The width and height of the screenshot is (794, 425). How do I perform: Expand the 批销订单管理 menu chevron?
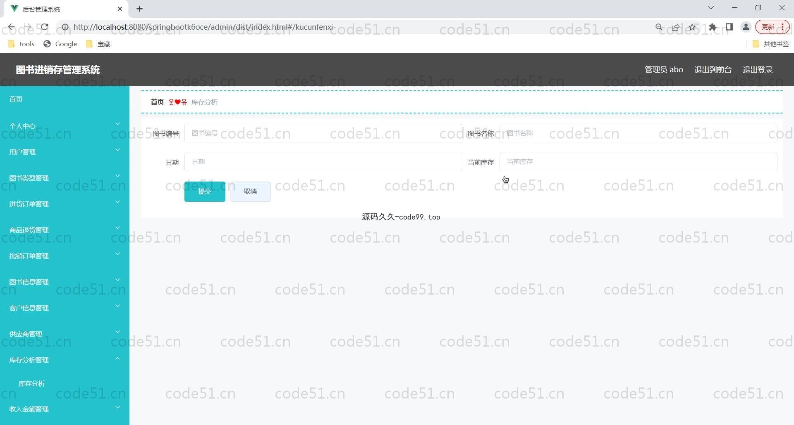(x=117, y=254)
